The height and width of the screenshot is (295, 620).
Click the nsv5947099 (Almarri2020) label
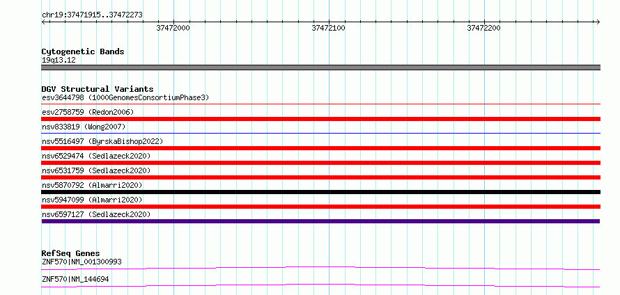point(92,200)
